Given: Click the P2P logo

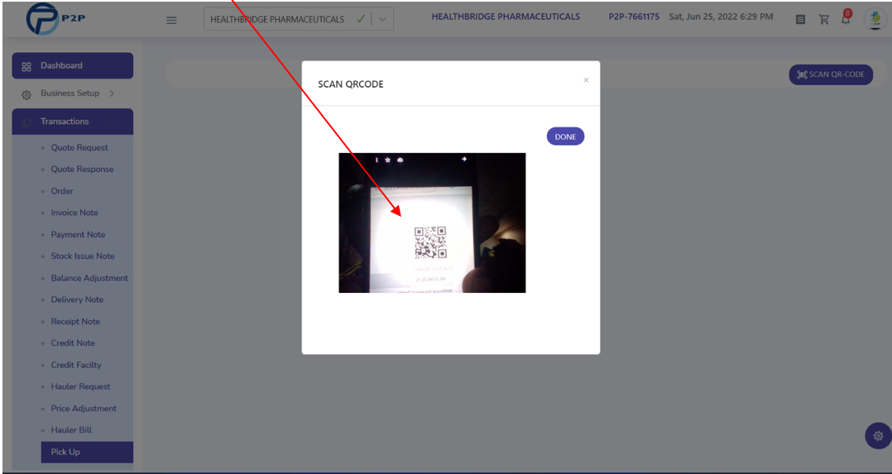Looking at the screenshot, I should click(x=55, y=19).
